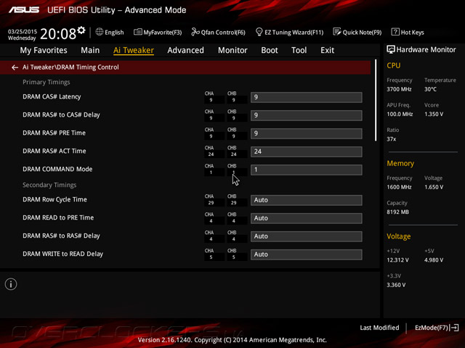Click the DRAM RAS# PRE Time label
This screenshot has height=348, width=465.
tap(54, 133)
